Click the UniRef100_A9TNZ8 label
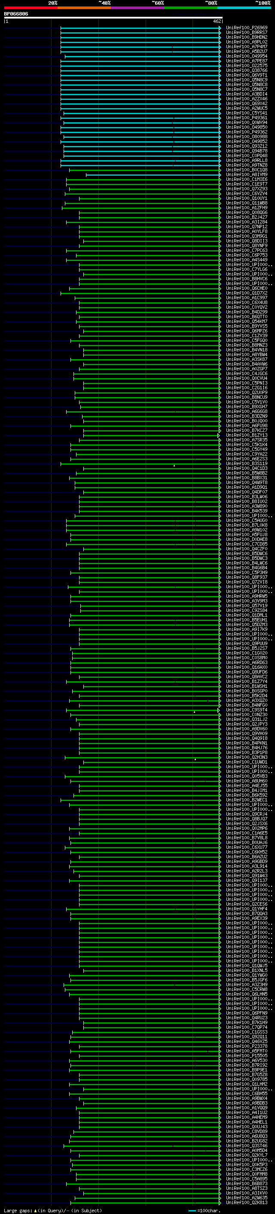Viewport: 275px width, 1214px height. pos(247,165)
